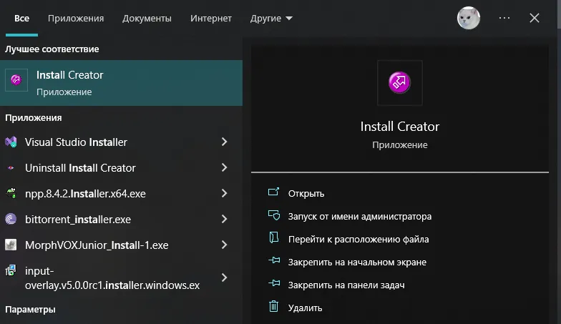Click Install Creator icon in best match
This screenshot has width=561, height=324.
pyautogui.click(x=16, y=80)
